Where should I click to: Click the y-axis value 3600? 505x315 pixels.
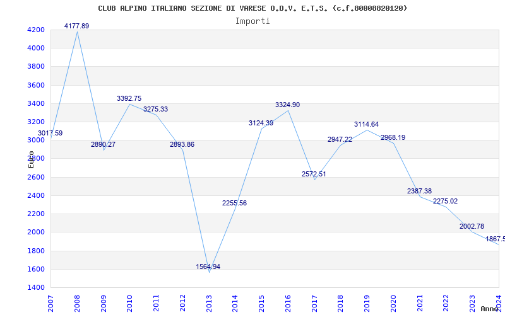(x=36, y=85)
